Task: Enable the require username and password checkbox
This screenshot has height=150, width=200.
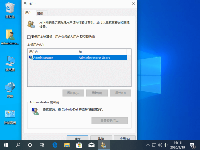Action: click(29, 37)
